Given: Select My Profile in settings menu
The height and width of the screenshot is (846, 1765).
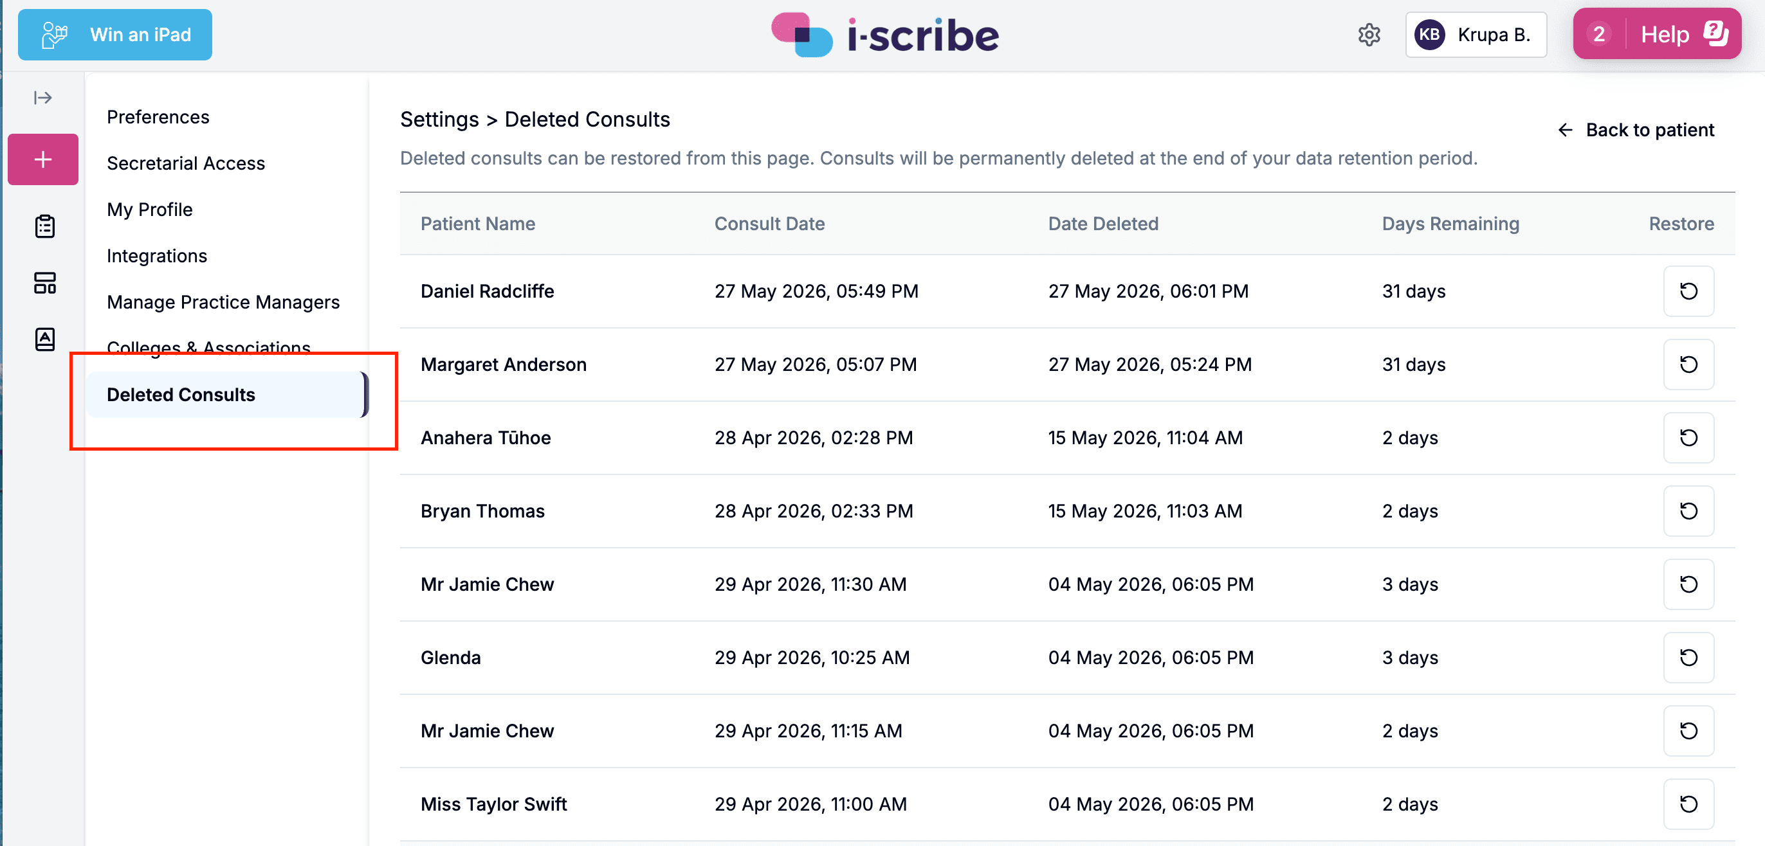Looking at the screenshot, I should pos(150,210).
